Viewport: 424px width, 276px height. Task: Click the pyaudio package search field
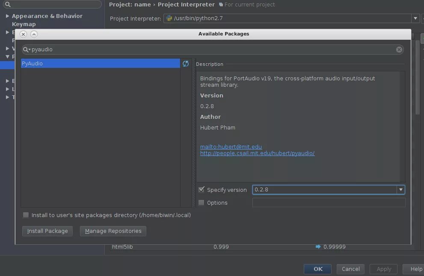pos(213,50)
